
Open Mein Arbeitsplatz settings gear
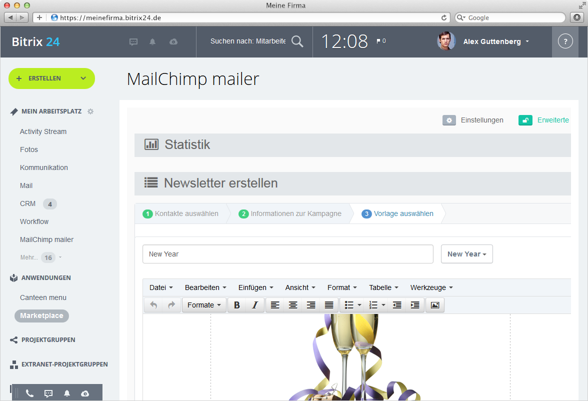click(x=90, y=111)
